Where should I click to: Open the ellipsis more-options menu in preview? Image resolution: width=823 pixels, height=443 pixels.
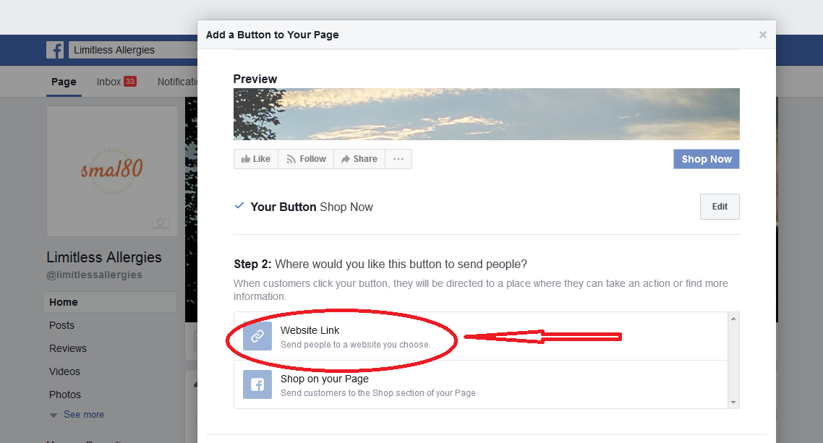click(x=398, y=158)
